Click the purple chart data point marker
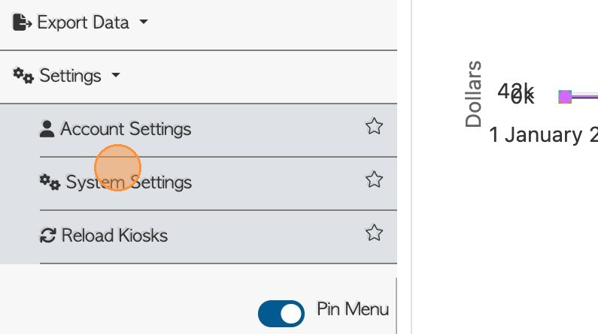This screenshot has width=598, height=334. (x=565, y=97)
